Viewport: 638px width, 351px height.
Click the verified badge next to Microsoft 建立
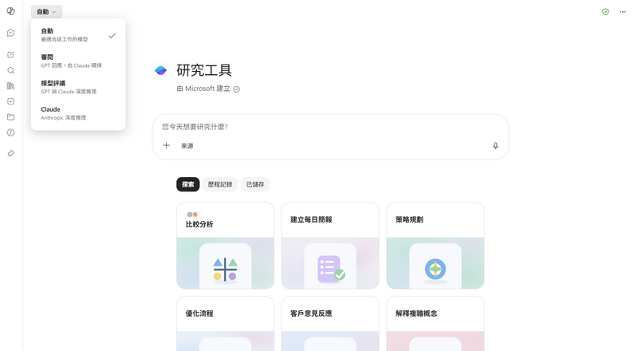coord(237,89)
